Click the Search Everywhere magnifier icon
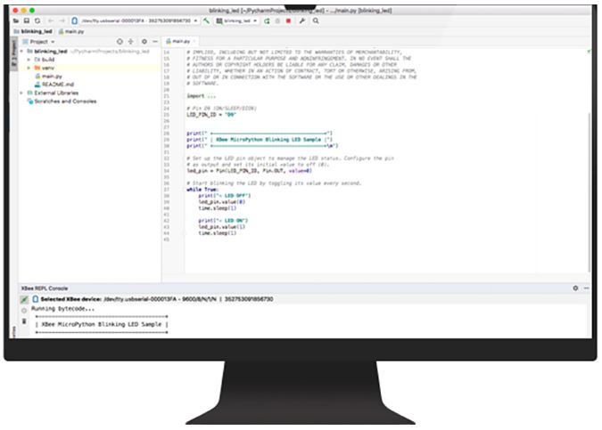Image resolution: width=602 pixels, height=430 pixels. [316, 20]
